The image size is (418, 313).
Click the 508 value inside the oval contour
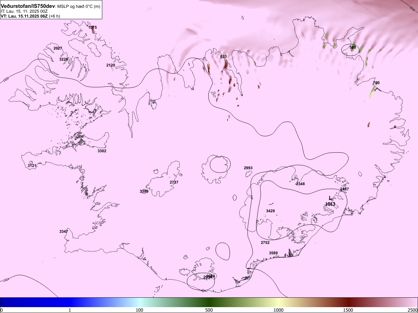pos(353,47)
